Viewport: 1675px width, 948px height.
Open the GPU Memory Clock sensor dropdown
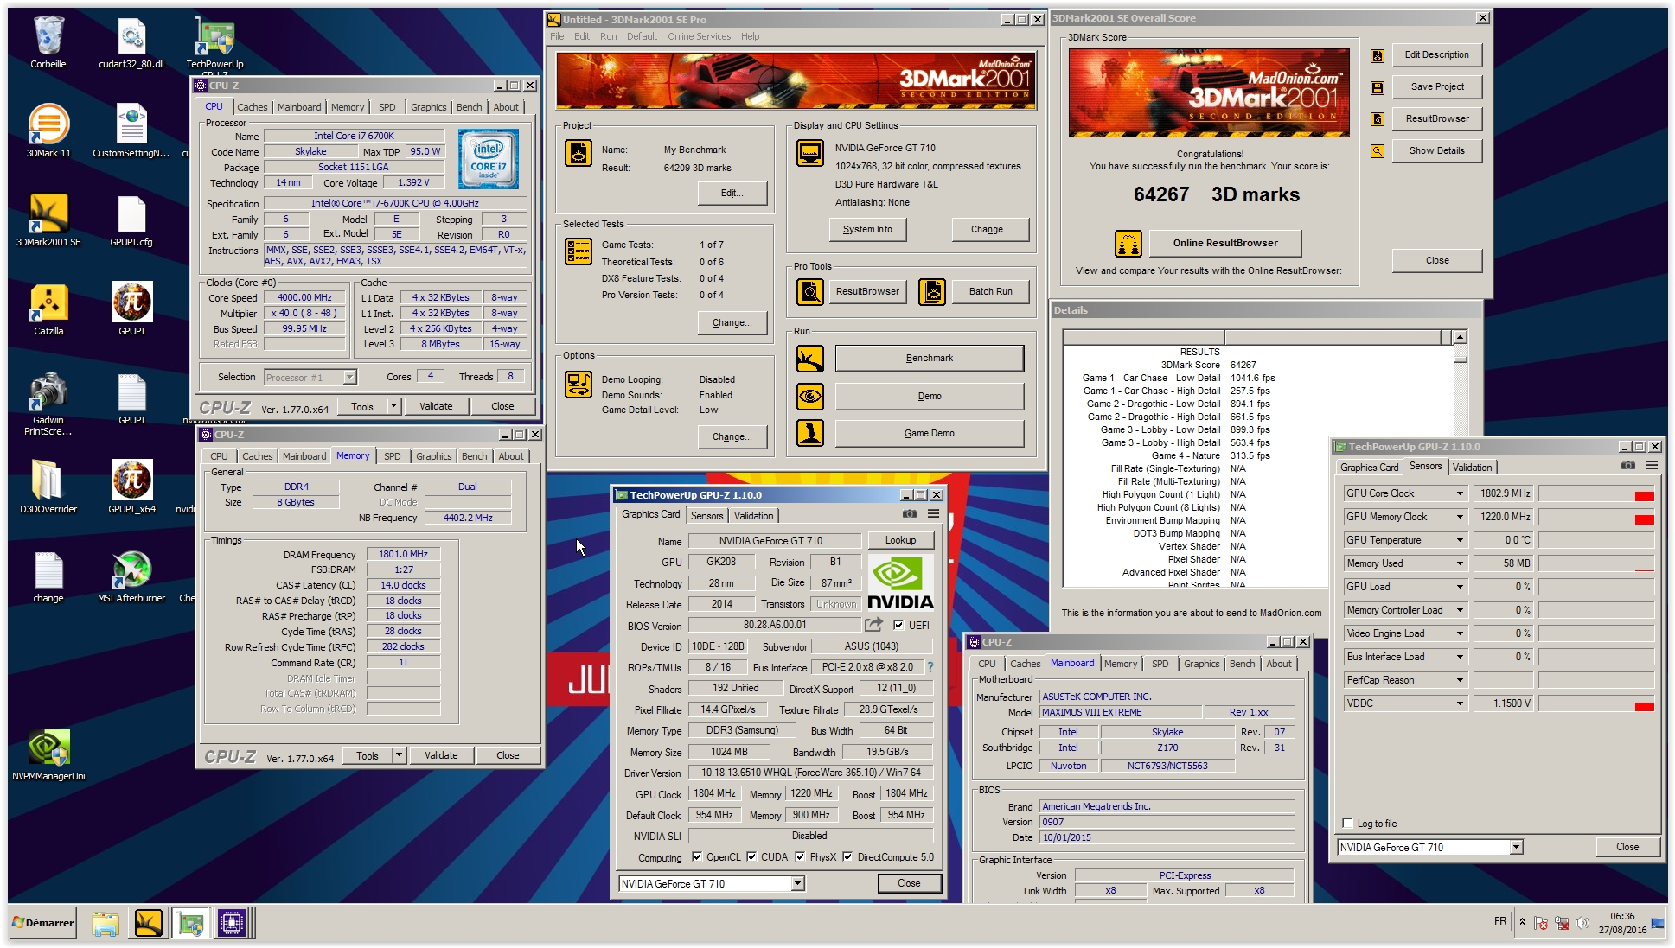coord(1460,517)
